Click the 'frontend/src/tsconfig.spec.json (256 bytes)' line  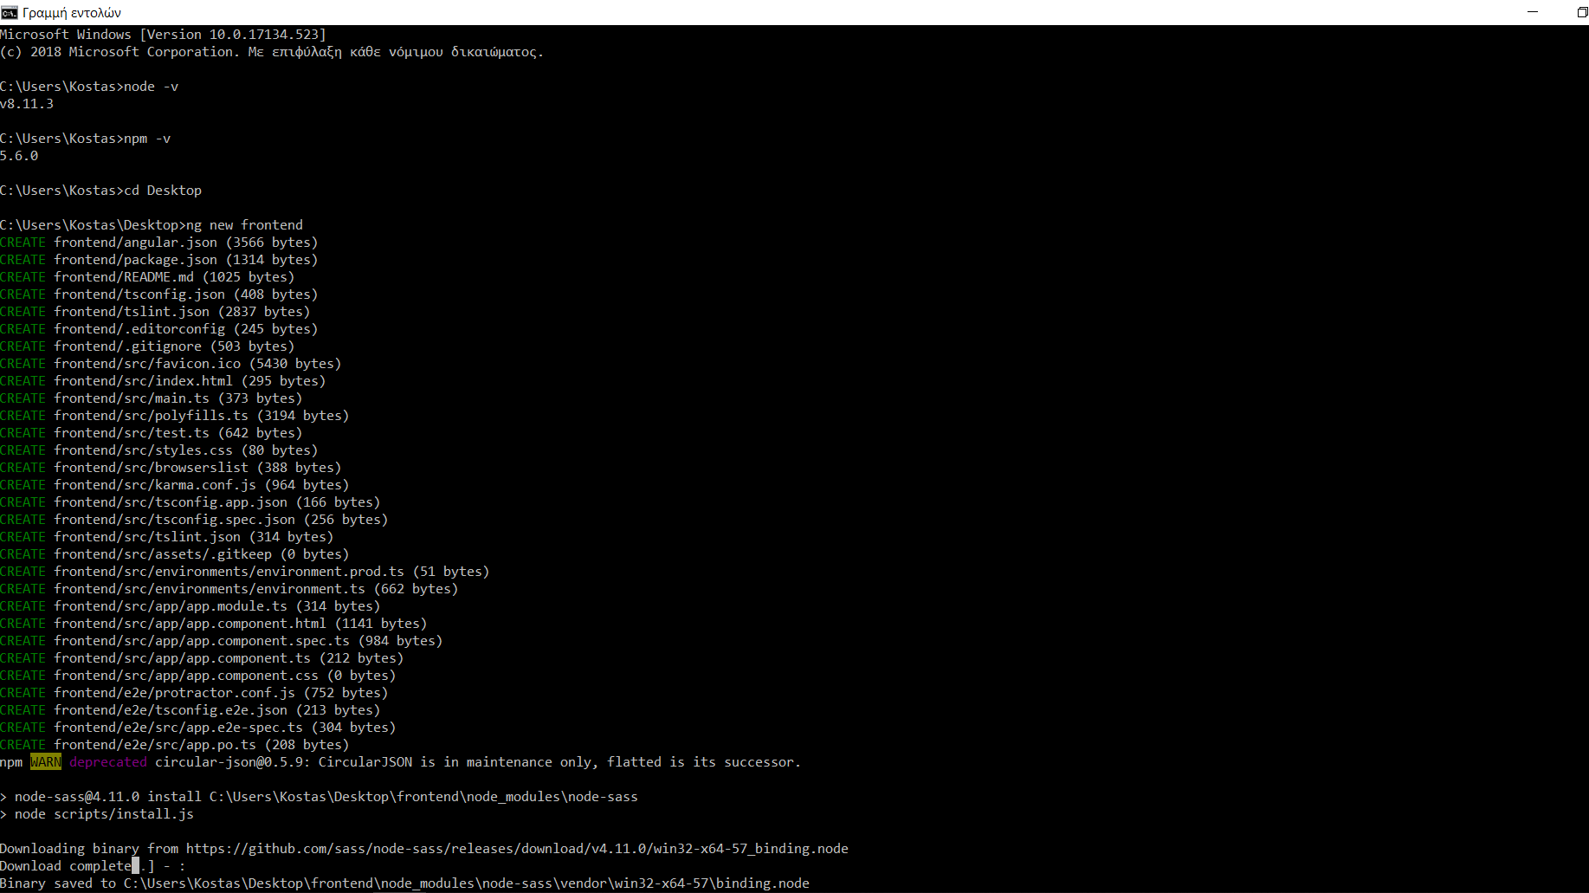(x=194, y=520)
